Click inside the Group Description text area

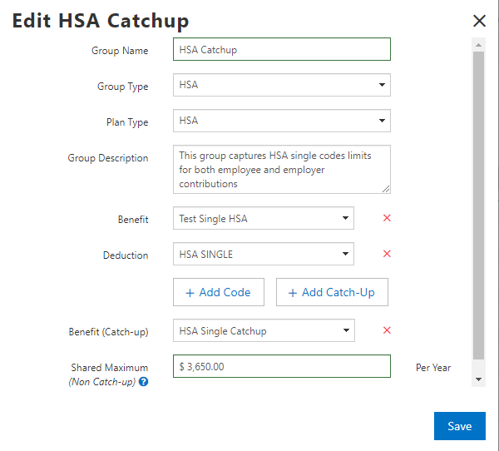point(282,170)
